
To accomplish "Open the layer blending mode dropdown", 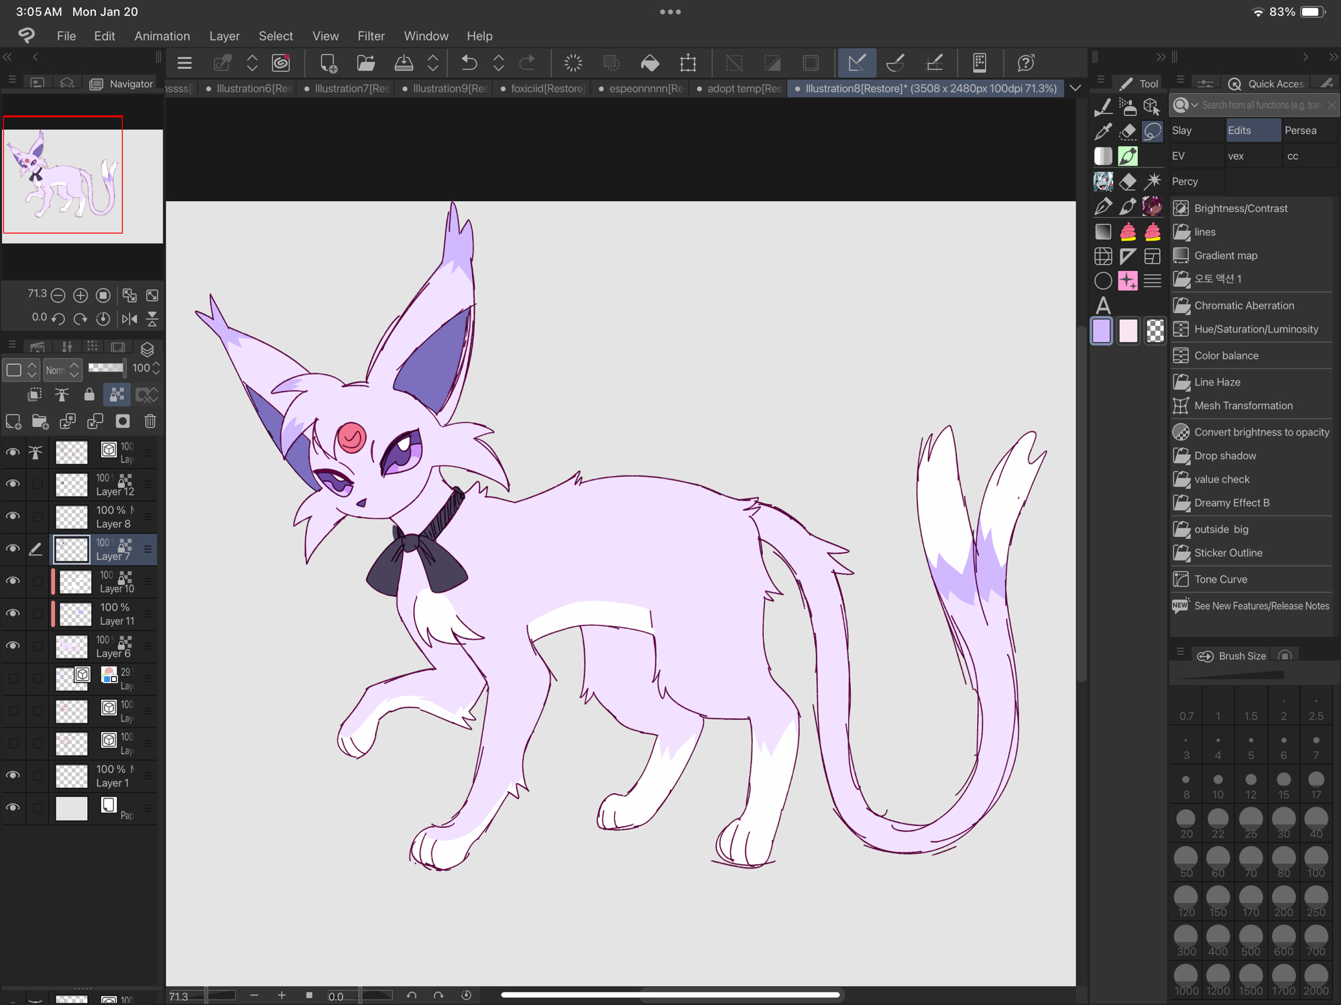I will coord(62,369).
